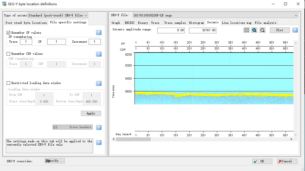The width and height of the screenshot is (305, 171).
Task: Confirm with the OK button
Action: [x=262, y=161]
